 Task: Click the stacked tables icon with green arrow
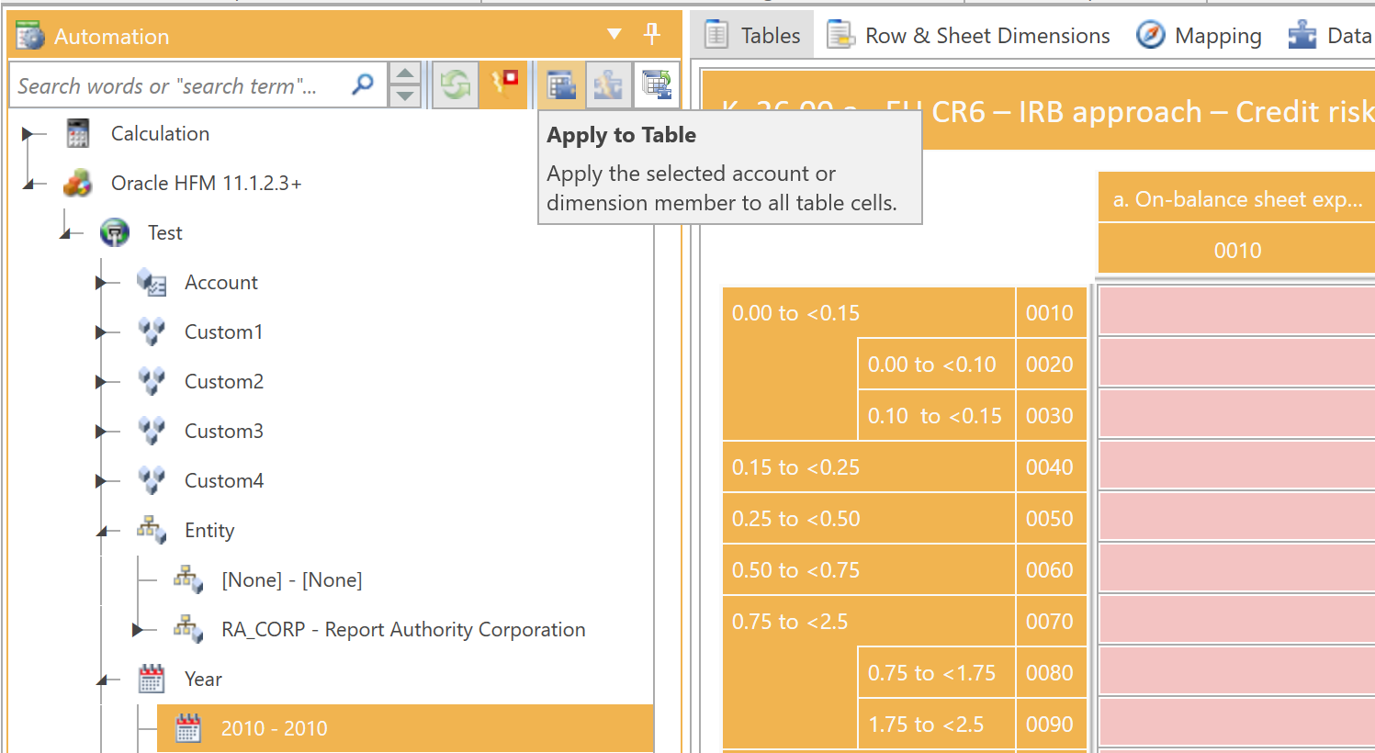pyautogui.click(x=657, y=84)
